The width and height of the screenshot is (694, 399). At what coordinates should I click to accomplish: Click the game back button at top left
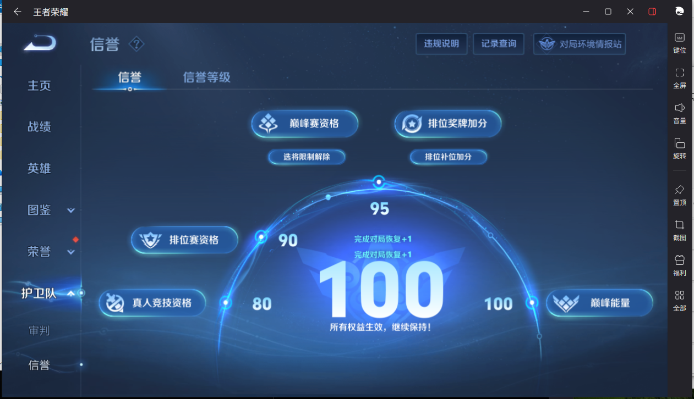point(40,43)
